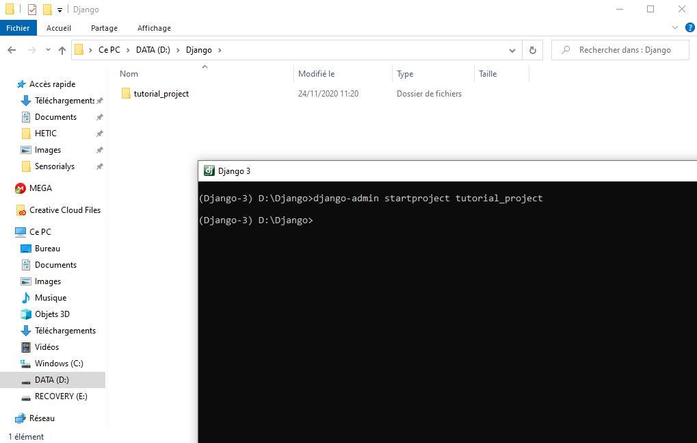
Task: Click Django breadcrumb in the address bar
Action: [198, 50]
